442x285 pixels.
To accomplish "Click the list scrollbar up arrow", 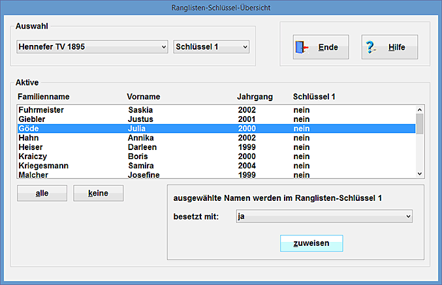I will 420,110.
